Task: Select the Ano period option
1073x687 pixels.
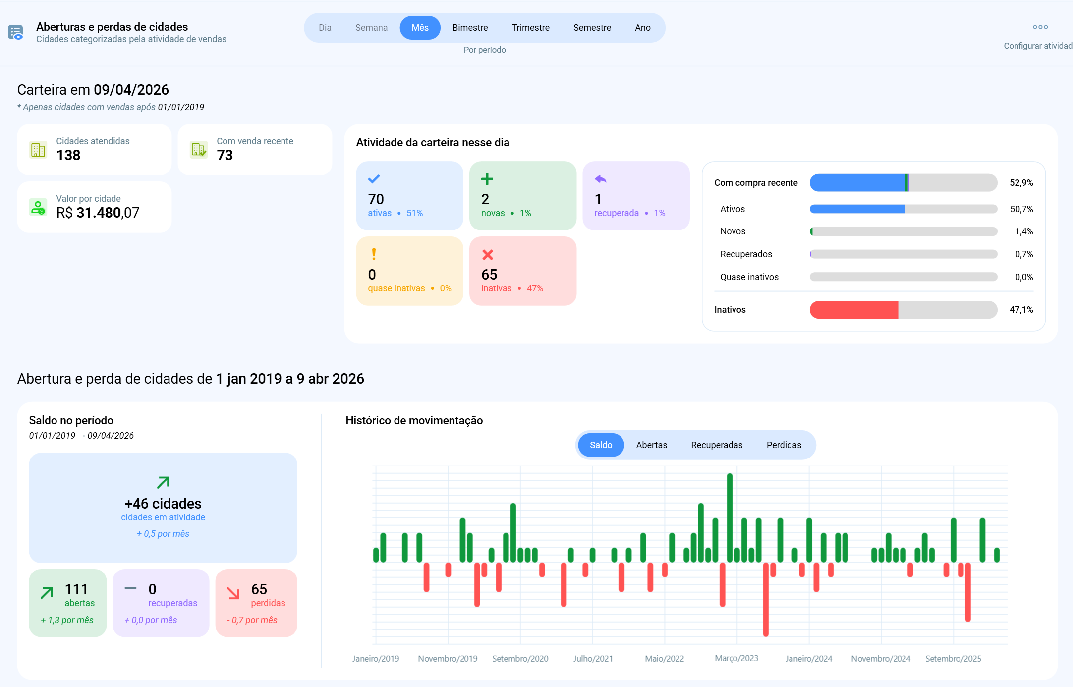Action: pyautogui.click(x=642, y=28)
